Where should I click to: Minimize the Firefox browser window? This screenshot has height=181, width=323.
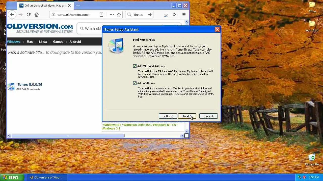click(174, 5)
